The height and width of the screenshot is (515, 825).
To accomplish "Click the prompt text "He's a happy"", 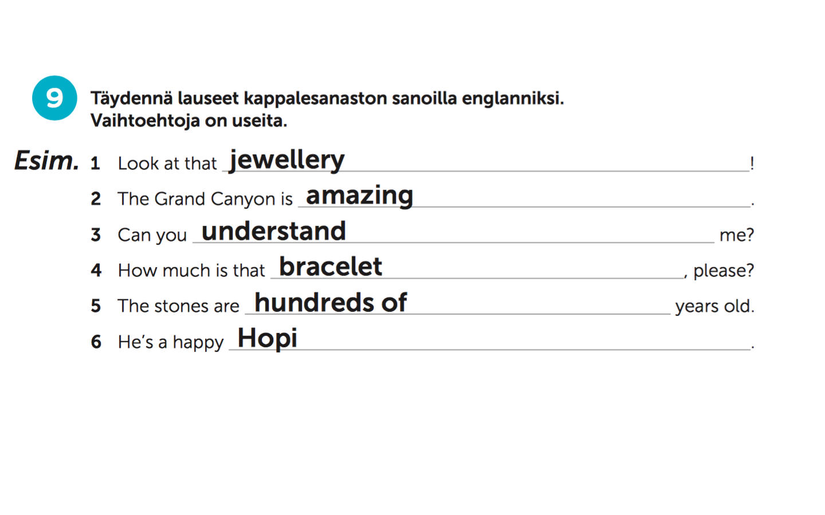I will [171, 342].
